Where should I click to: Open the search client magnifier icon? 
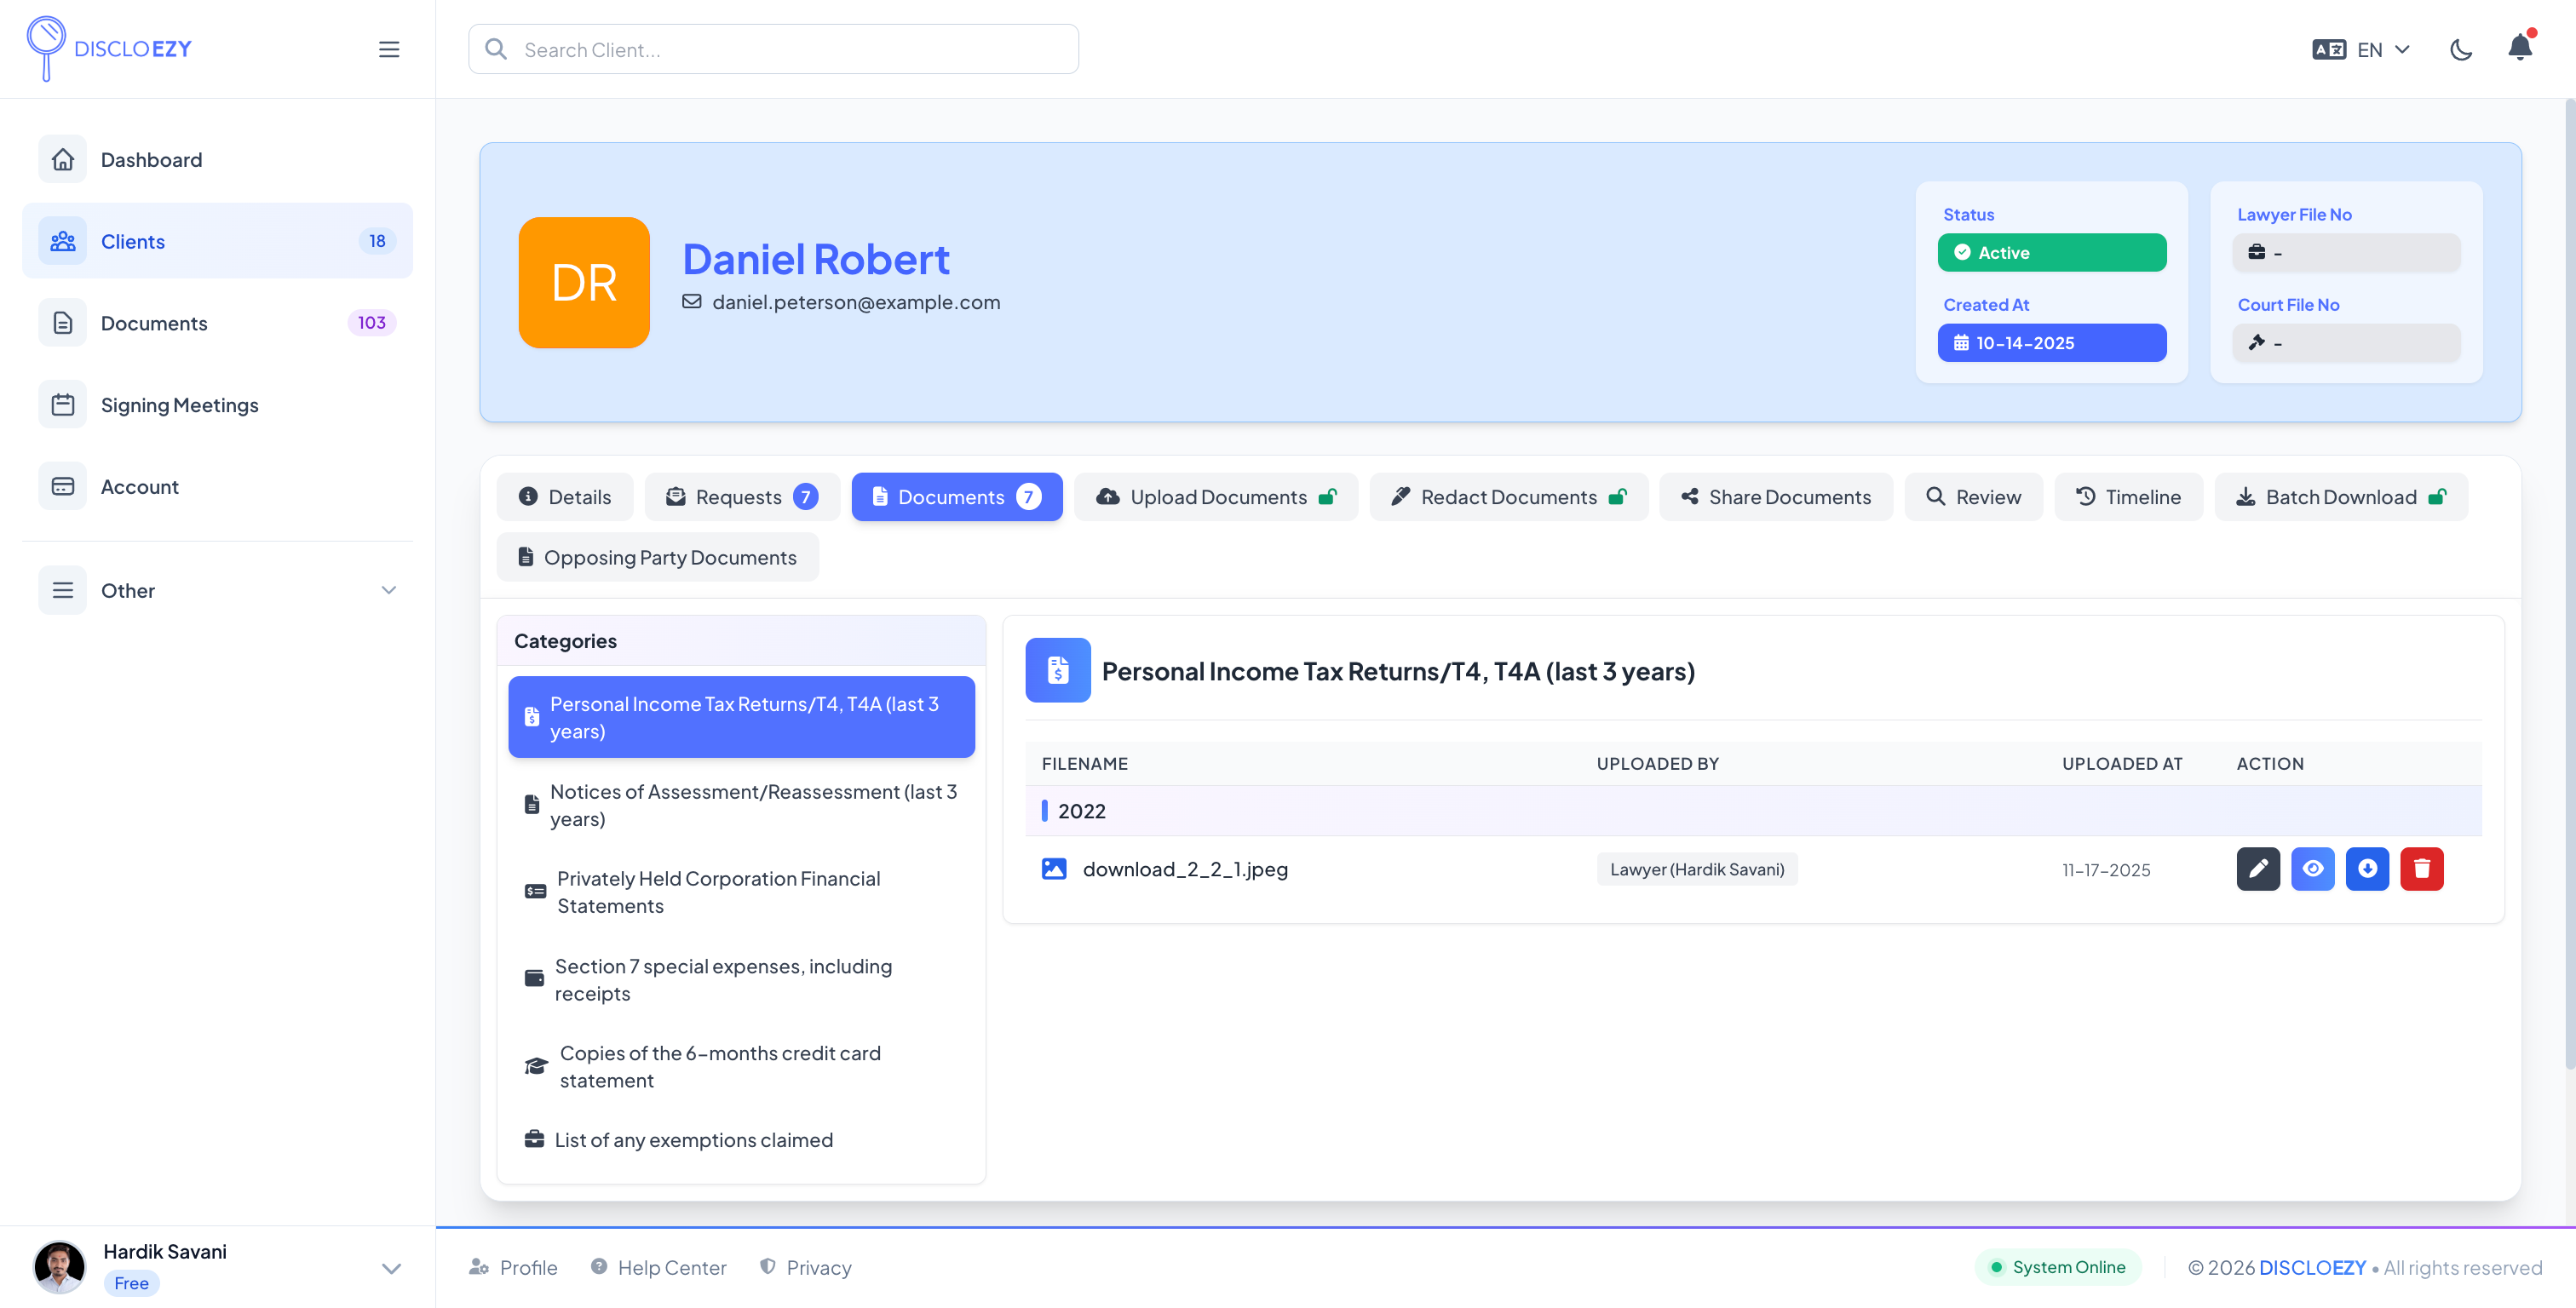(x=496, y=48)
